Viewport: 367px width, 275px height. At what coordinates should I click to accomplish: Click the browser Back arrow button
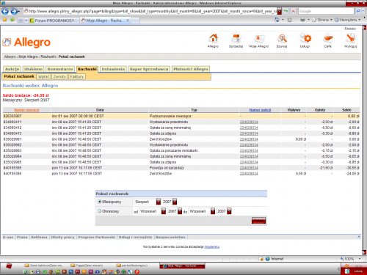5,11
